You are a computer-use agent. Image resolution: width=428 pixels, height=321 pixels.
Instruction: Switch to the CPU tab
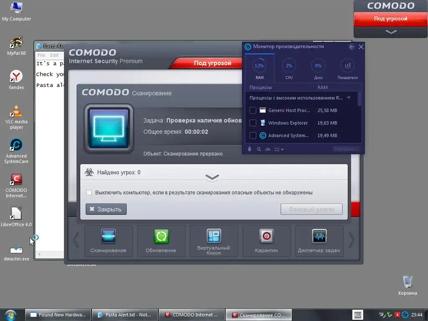click(x=289, y=68)
